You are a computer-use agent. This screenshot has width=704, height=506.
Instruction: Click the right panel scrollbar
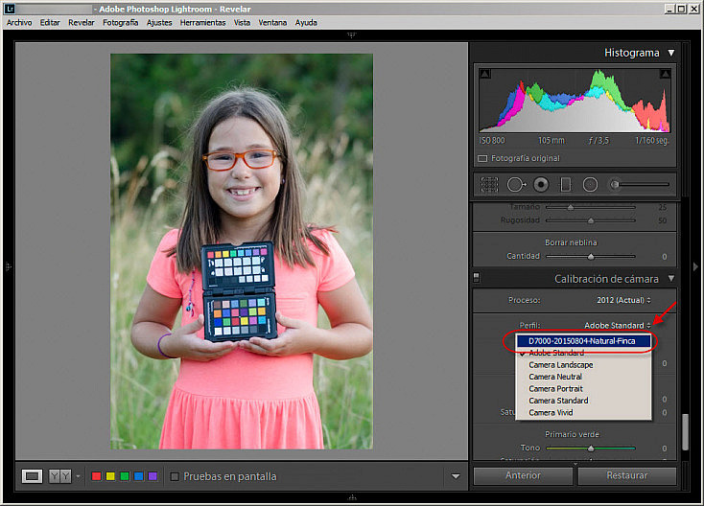click(685, 431)
